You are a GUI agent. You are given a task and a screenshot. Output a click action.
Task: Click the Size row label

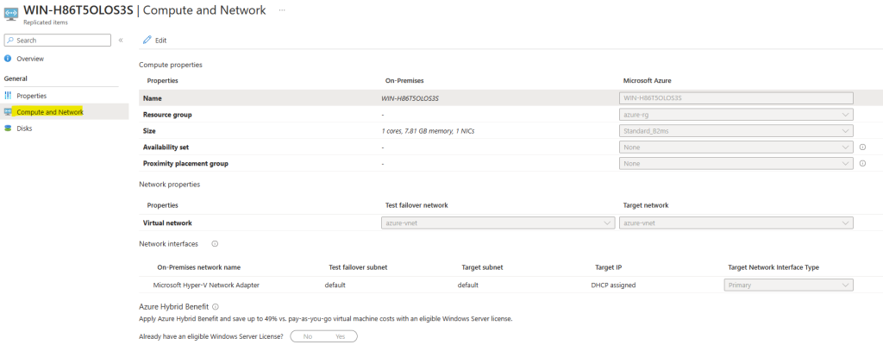pyautogui.click(x=149, y=131)
